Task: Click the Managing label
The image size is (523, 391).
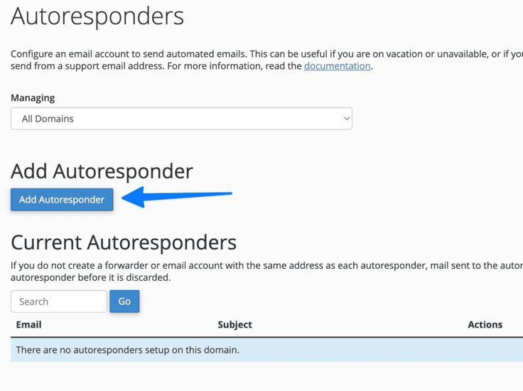Action: point(33,98)
